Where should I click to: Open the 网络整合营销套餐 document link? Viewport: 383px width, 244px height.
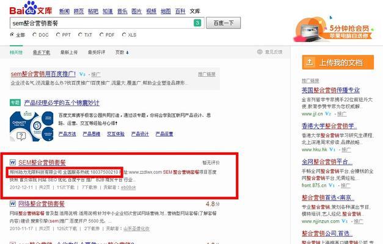click(x=42, y=204)
